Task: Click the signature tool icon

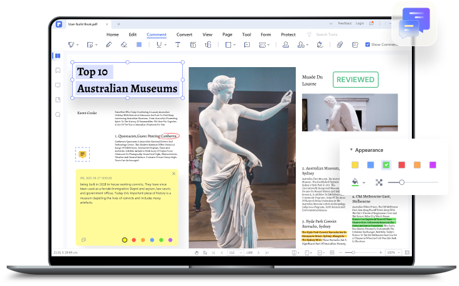Action: (320, 45)
